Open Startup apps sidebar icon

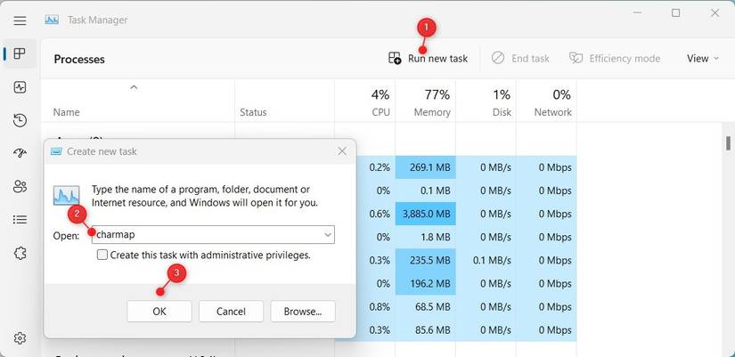20,153
